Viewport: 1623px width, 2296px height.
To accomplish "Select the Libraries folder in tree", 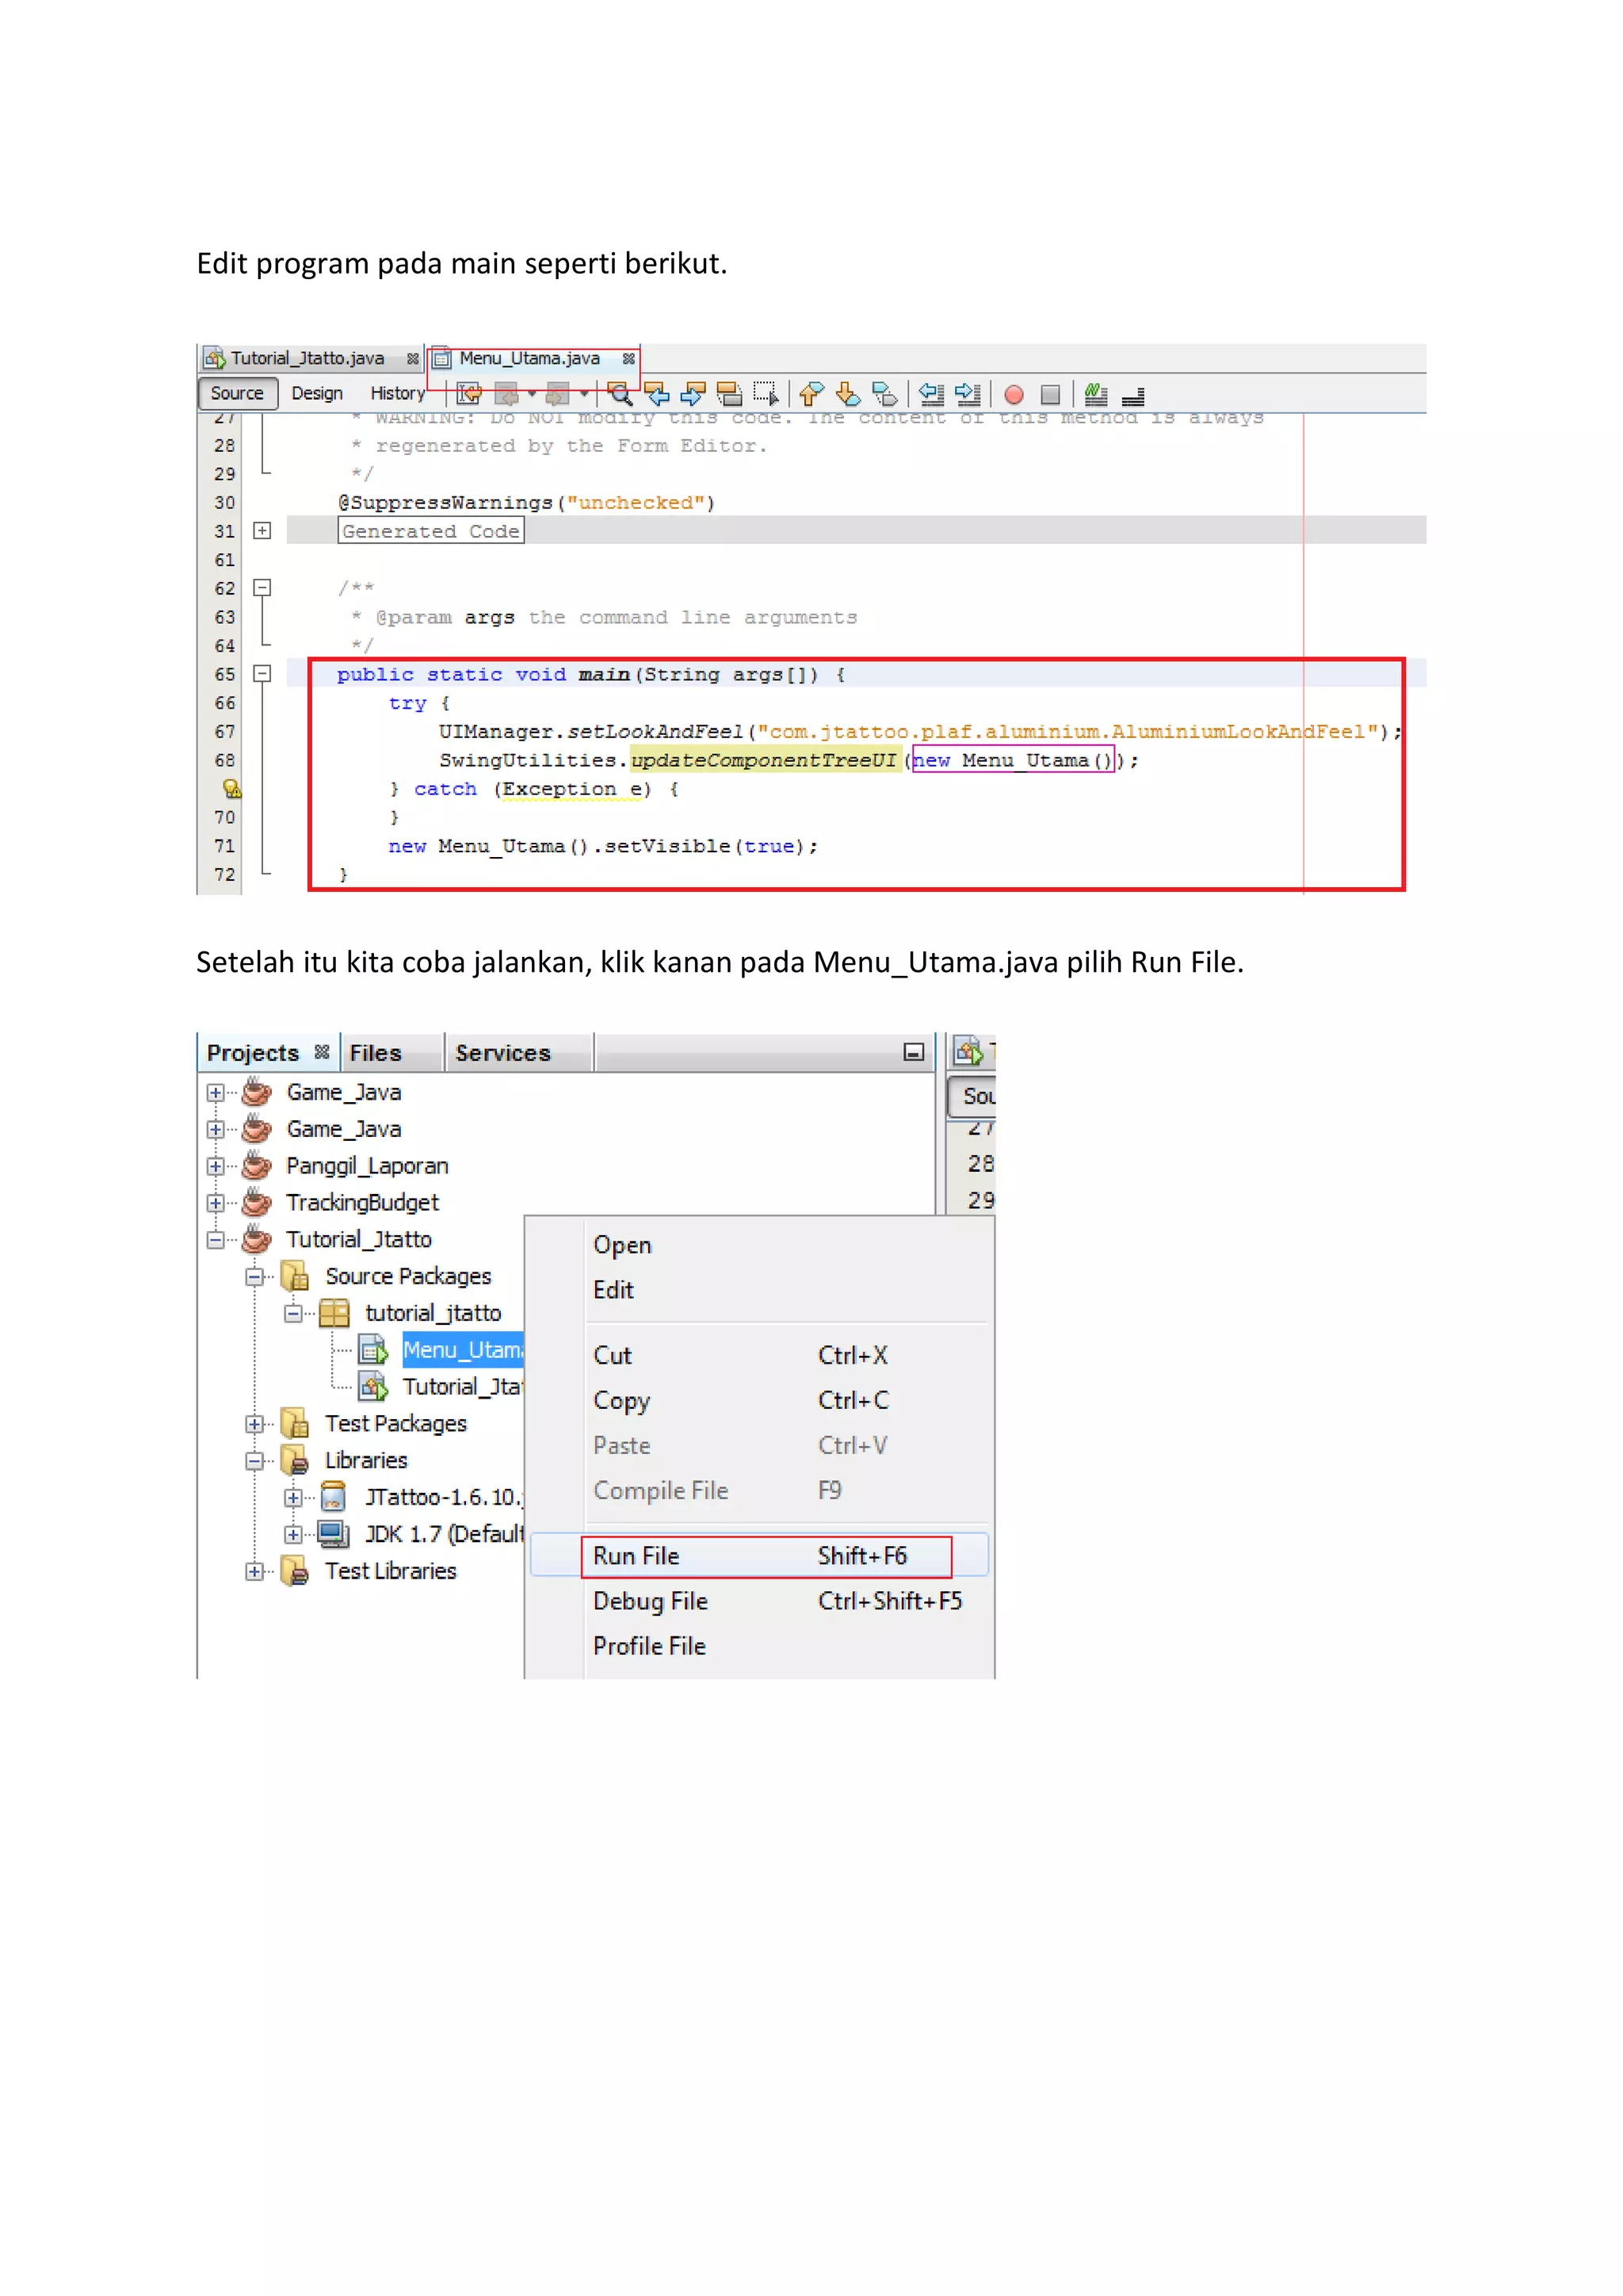I will coord(366,1461).
